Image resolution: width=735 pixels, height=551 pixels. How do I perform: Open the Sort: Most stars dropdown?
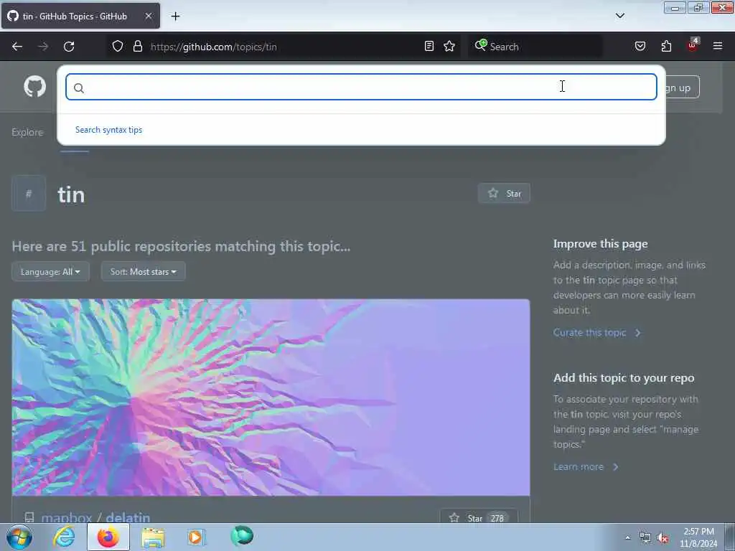pyautogui.click(x=144, y=272)
